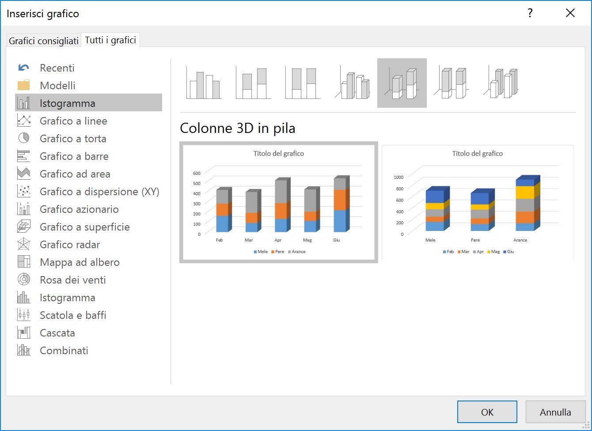Select the Cascata category
Image resolution: width=592 pixels, height=431 pixels.
88,333
